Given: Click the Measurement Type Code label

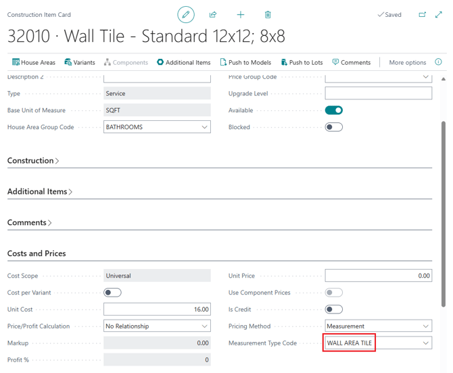Looking at the screenshot, I should [262, 343].
